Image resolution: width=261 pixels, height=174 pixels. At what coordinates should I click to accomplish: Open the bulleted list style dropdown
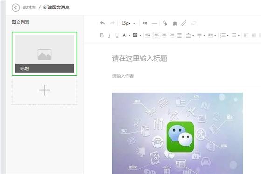point(239,35)
